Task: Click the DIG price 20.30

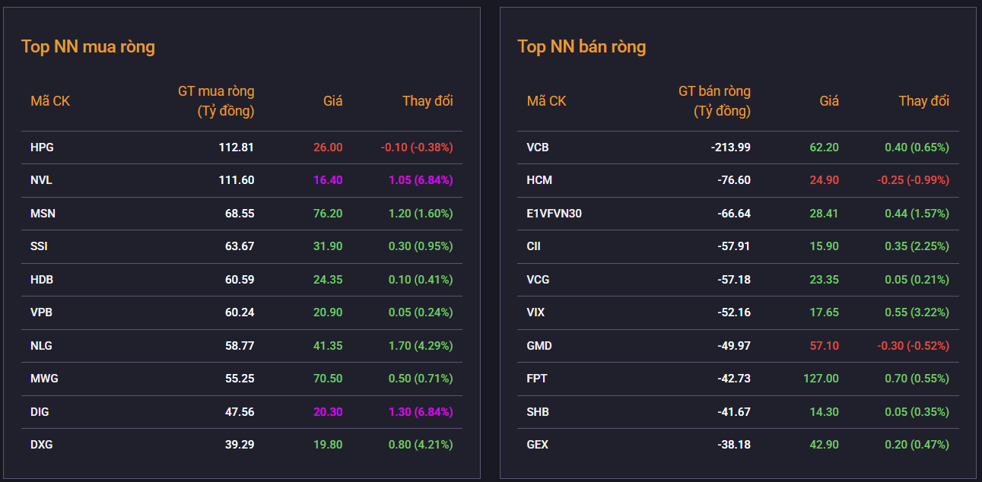Action: [328, 412]
